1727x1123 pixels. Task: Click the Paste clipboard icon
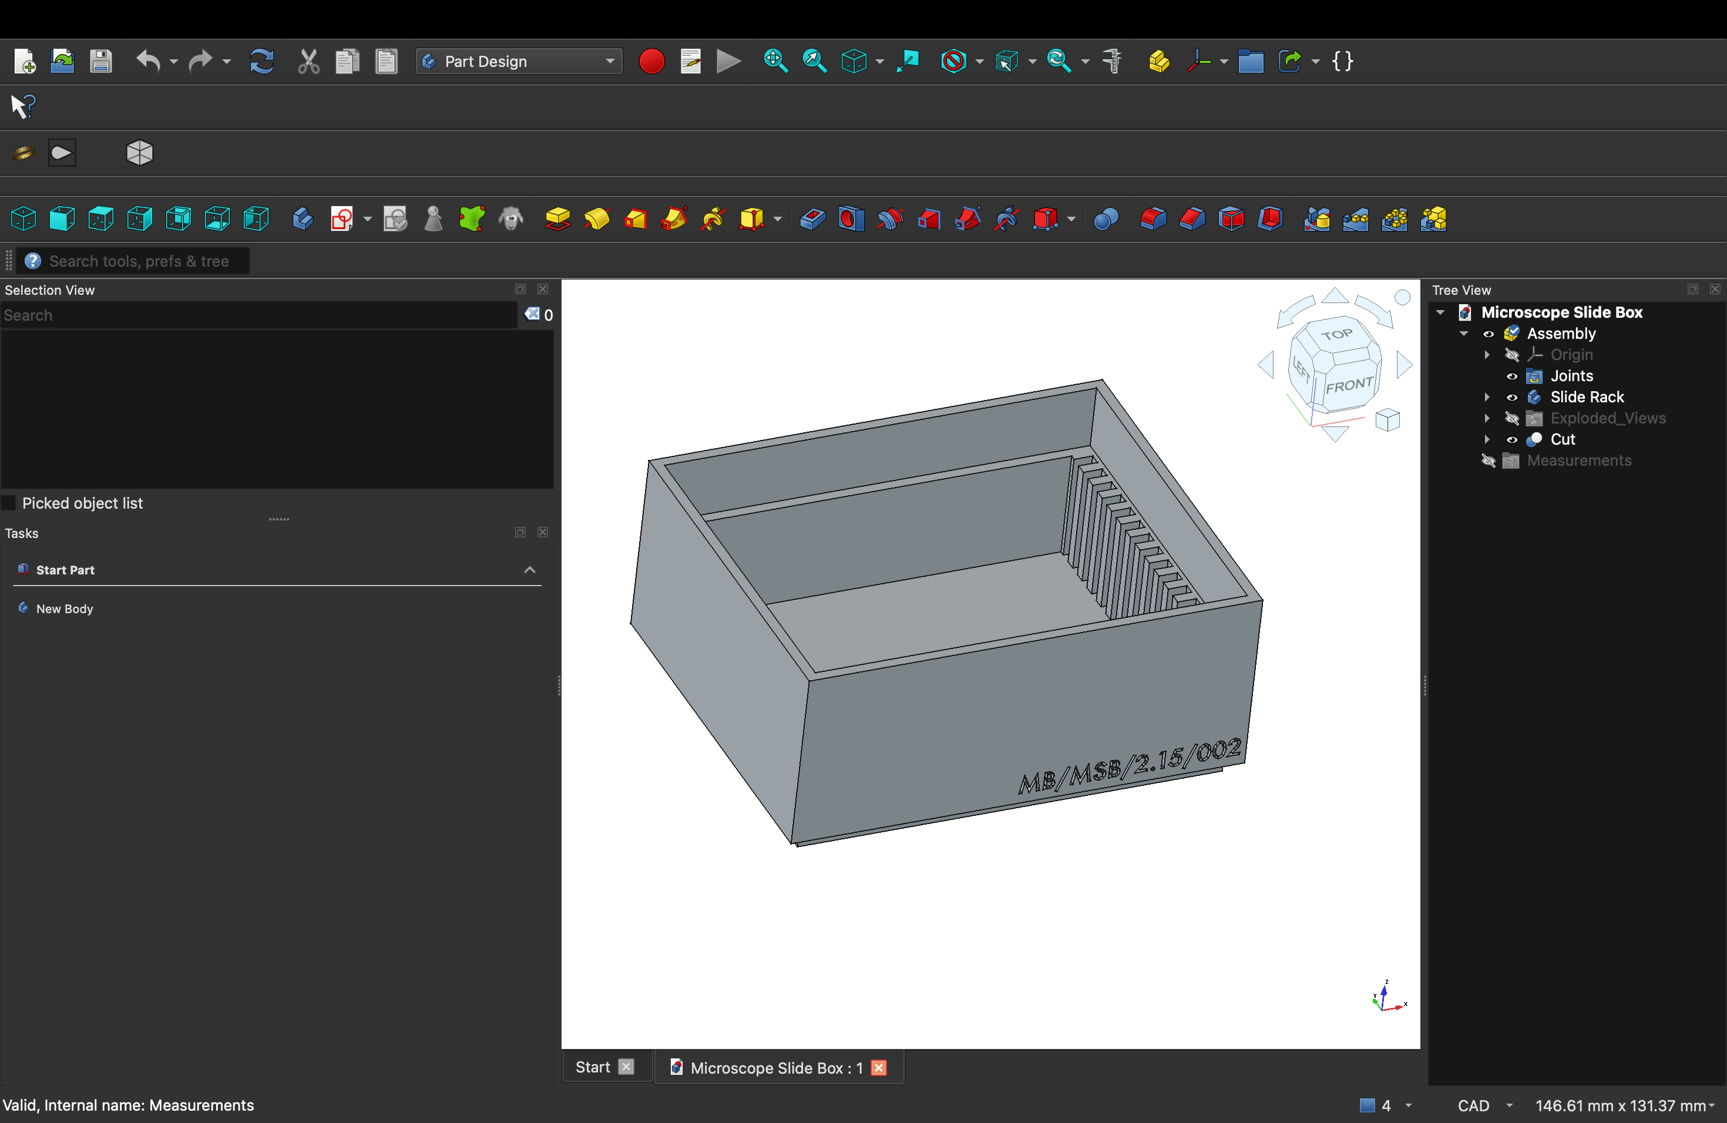coord(387,62)
